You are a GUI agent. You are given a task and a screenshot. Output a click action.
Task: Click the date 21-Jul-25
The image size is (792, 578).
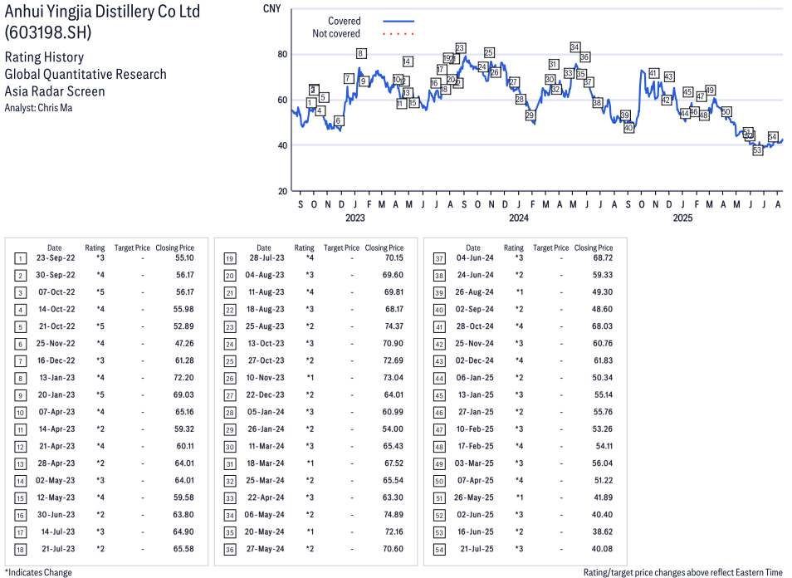point(477,549)
